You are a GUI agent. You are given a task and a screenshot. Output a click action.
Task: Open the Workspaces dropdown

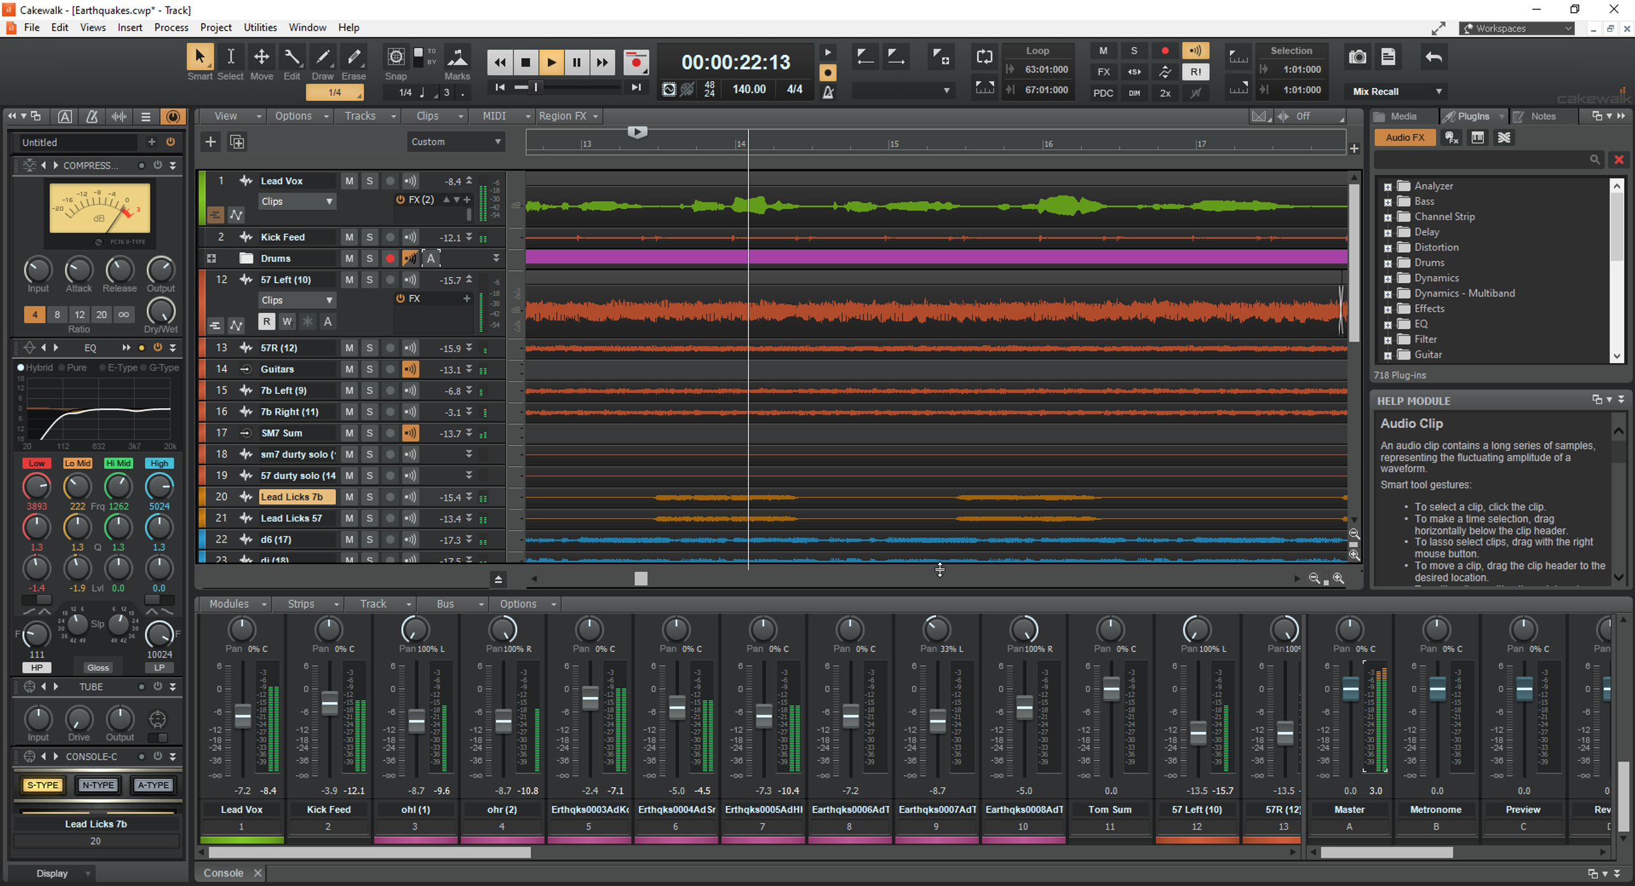coord(1516,28)
